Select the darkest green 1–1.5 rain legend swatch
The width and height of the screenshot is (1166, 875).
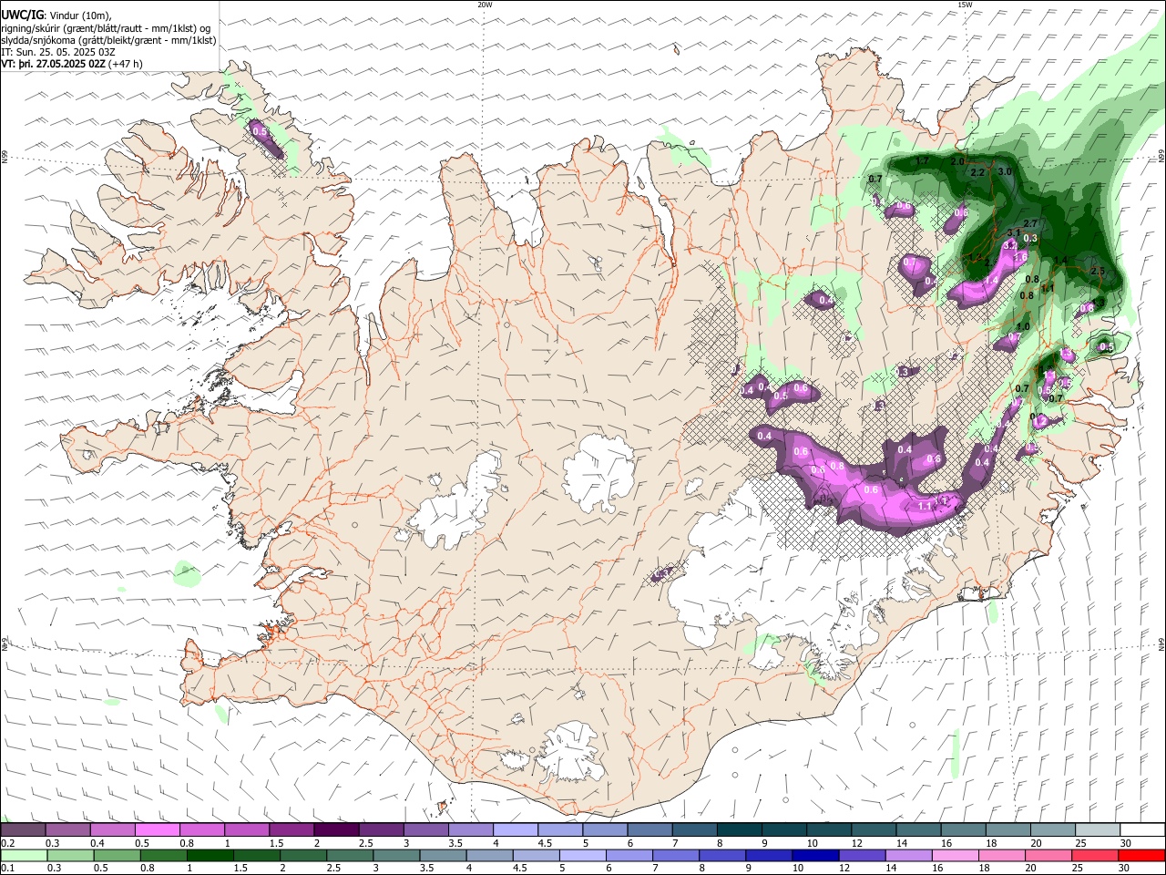click(x=210, y=855)
